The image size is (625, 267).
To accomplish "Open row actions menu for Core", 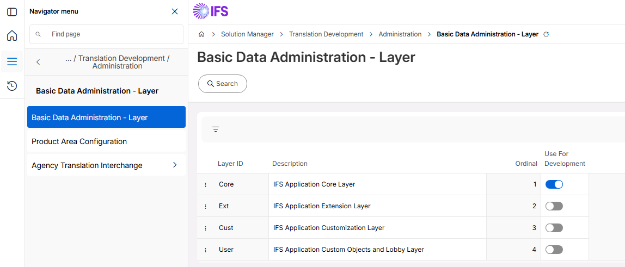I will 206,185.
